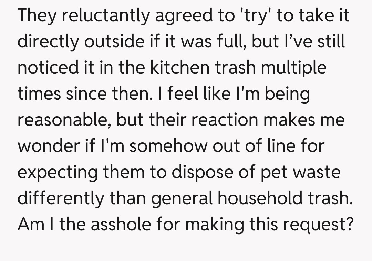Click the word 'reluctantly' in first line
Image resolution: width=372 pixels, height=261 pixels.
102,15
